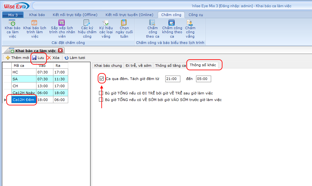
Task: Click Chọn ngày cuối tuần icon
Action: coord(124,23)
